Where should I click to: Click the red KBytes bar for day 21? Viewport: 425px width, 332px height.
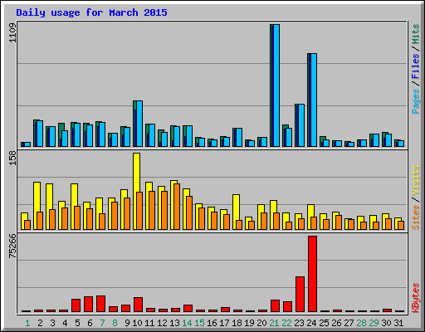pos(275,305)
